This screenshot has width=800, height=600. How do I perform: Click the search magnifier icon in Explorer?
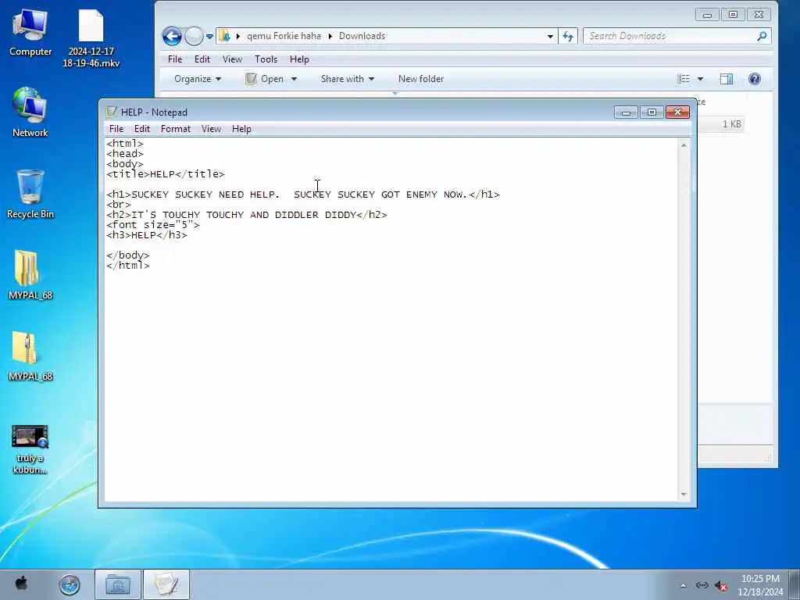tap(762, 36)
